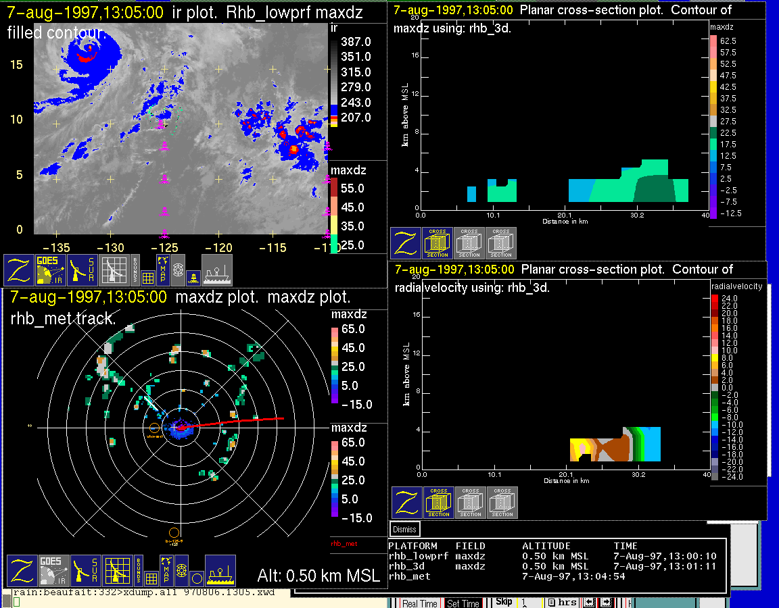Click the highlighted CROSS SECTION icon below radialvelocity plot

coord(439,503)
